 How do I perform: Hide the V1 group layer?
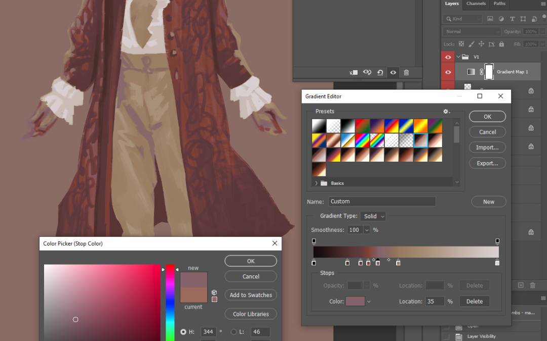point(448,57)
